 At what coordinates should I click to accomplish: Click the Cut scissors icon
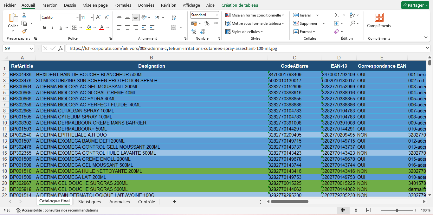click(24, 15)
